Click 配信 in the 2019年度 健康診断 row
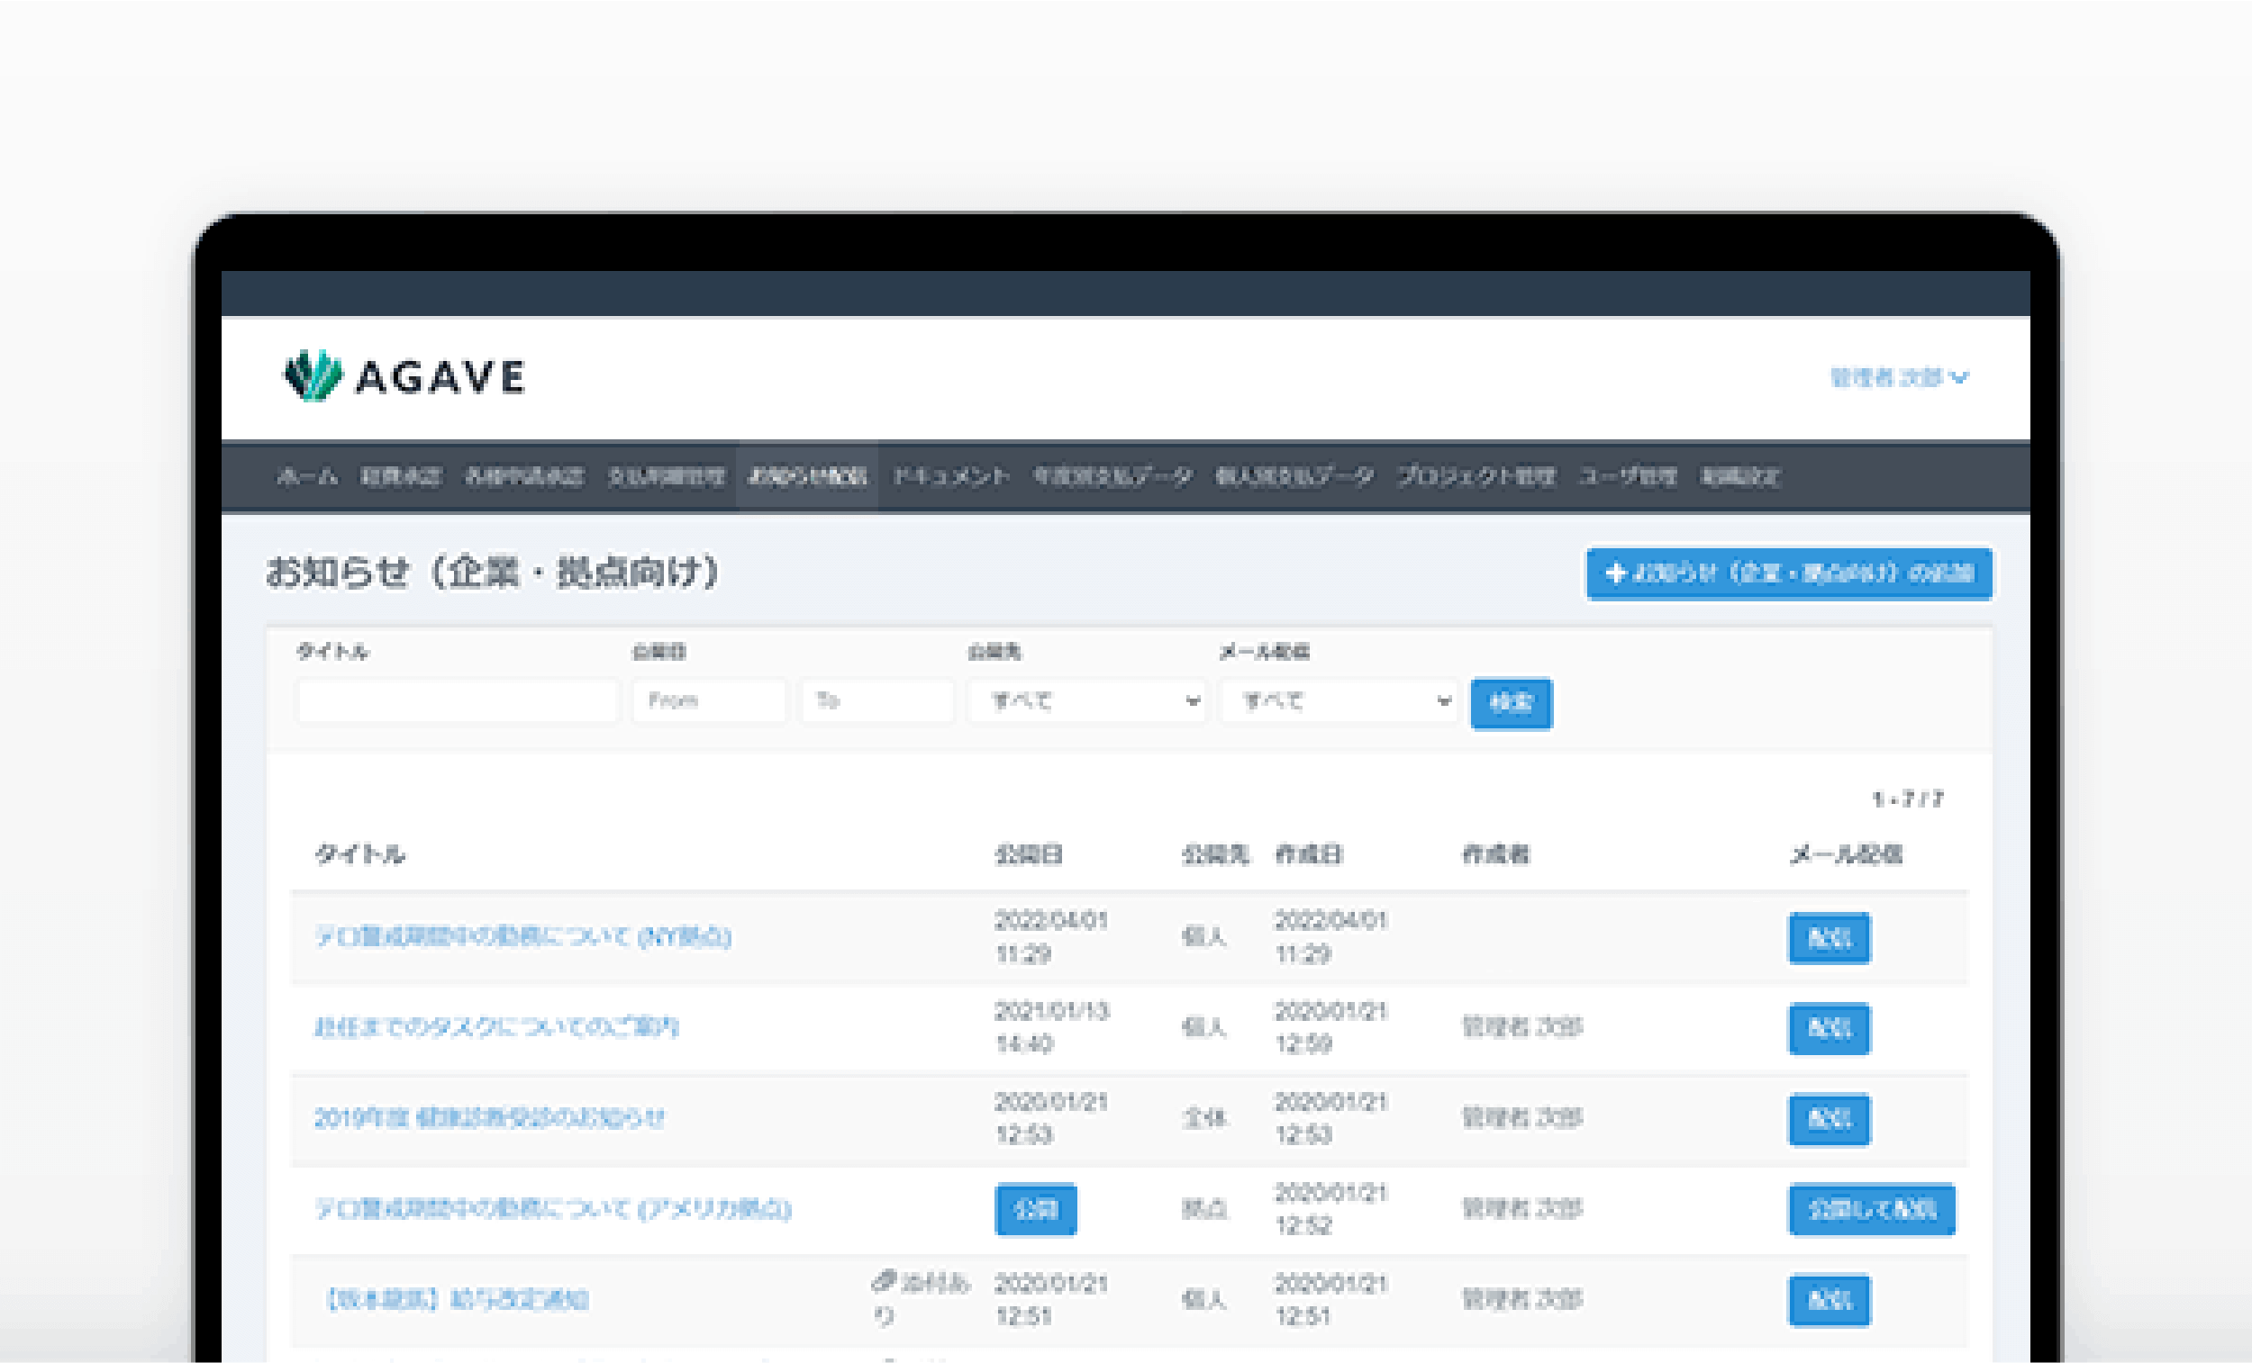Viewport: 2252px width, 1363px height. pos(1830,1119)
